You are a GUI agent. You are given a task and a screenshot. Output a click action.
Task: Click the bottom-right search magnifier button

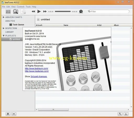point(120,114)
